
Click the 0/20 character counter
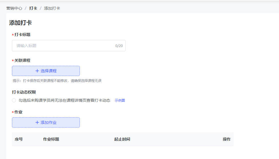(x=119, y=46)
